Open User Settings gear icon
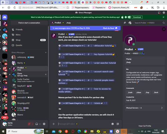The width and height of the screenshot is (167, 134). (44, 124)
